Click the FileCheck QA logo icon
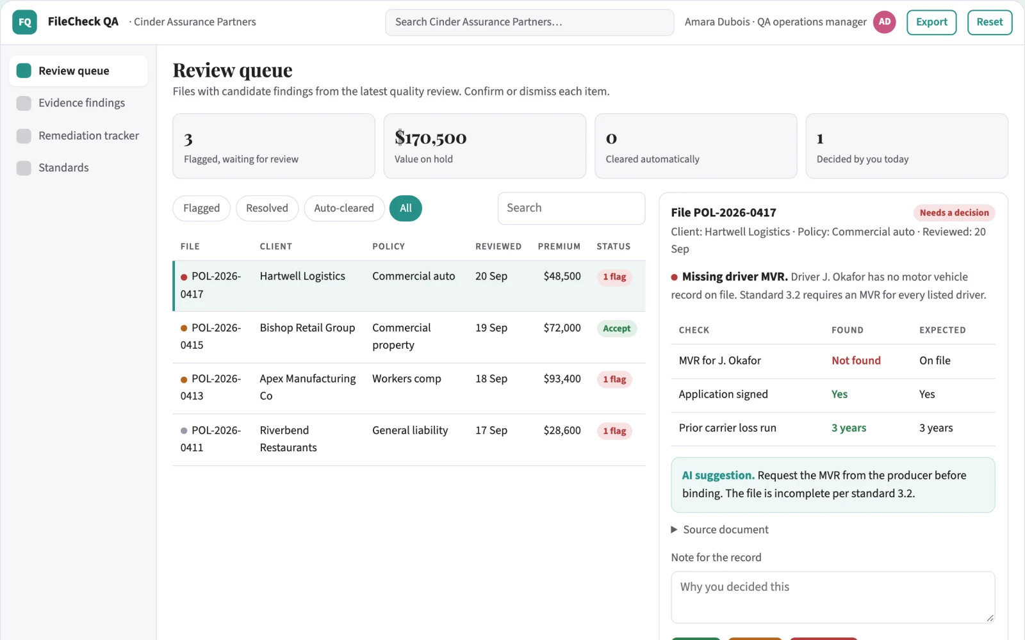This screenshot has width=1025, height=640. [24, 22]
